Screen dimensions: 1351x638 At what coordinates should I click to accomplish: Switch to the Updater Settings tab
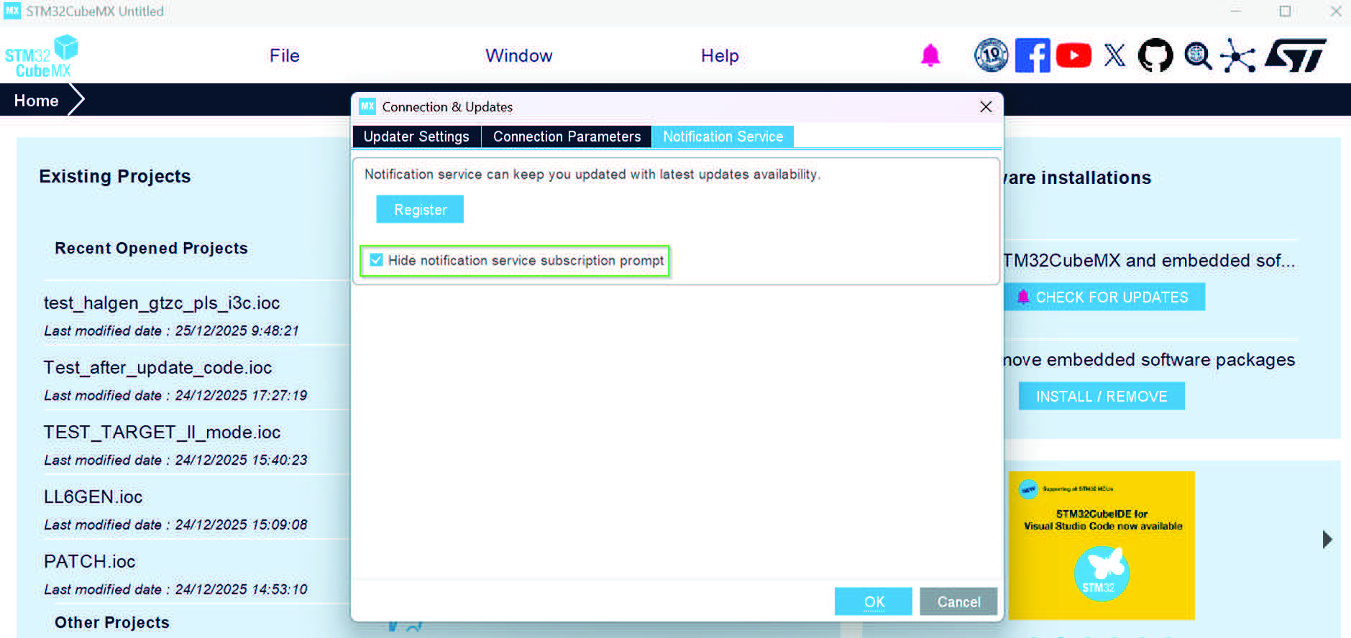tap(416, 137)
